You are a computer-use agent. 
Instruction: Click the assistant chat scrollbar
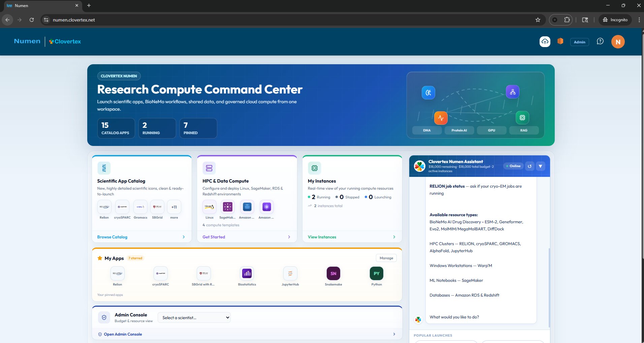point(549,288)
